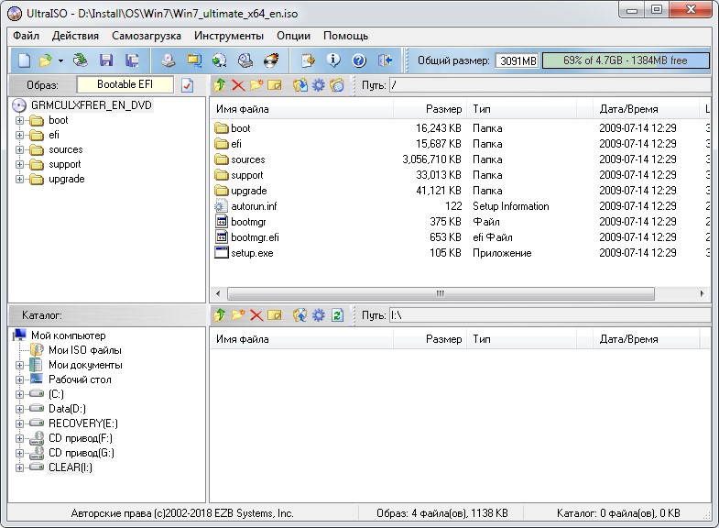Click rename icon in image pane toolbar
Image resolution: width=719 pixels, height=528 pixels.
(274, 85)
